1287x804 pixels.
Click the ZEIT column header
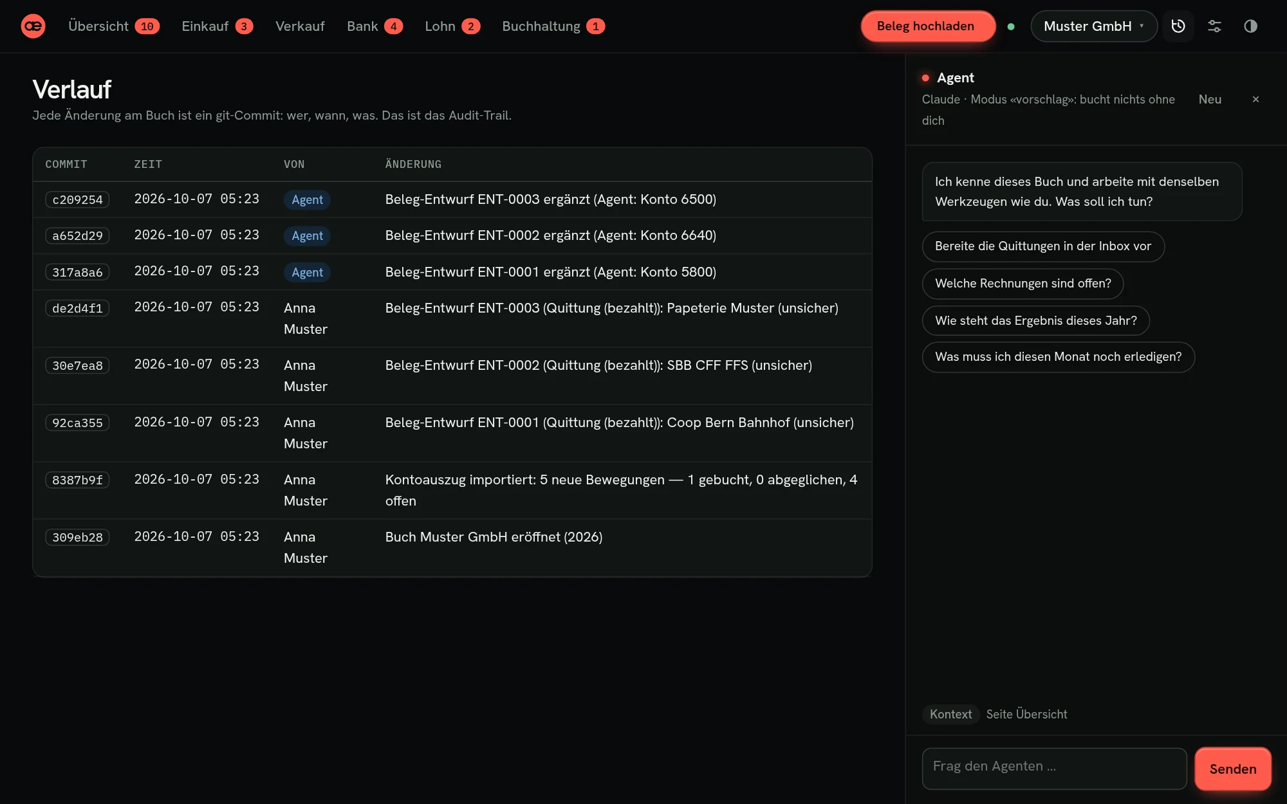(x=148, y=164)
